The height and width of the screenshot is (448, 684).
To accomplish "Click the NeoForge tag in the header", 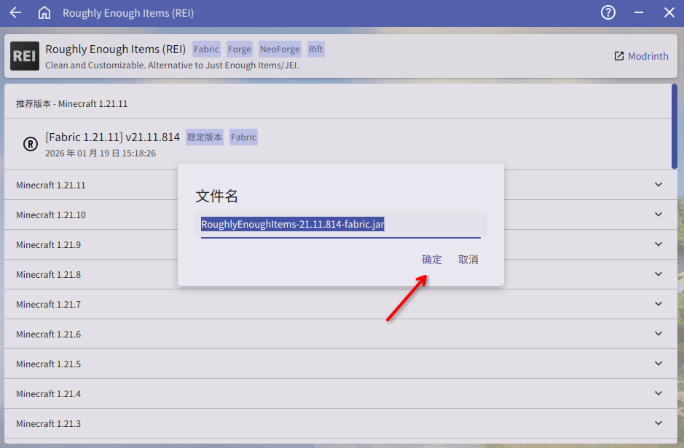I will coord(280,49).
